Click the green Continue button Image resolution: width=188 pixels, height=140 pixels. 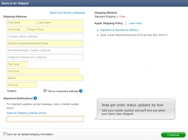(x=173, y=135)
